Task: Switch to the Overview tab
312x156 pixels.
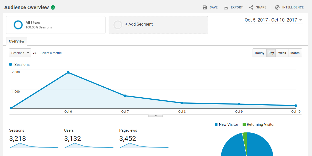Action: click(x=17, y=41)
